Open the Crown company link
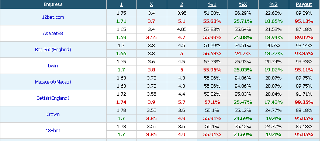This screenshot has height=141, width=322. pyautogui.click(x=53, y=114)
